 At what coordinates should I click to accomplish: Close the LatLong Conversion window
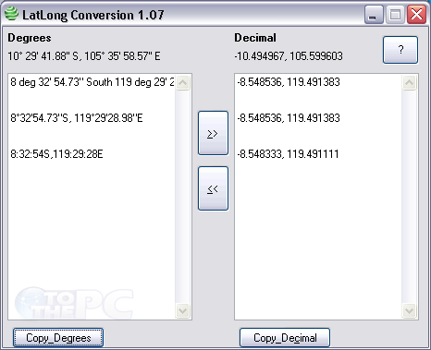tap(416, 14)
